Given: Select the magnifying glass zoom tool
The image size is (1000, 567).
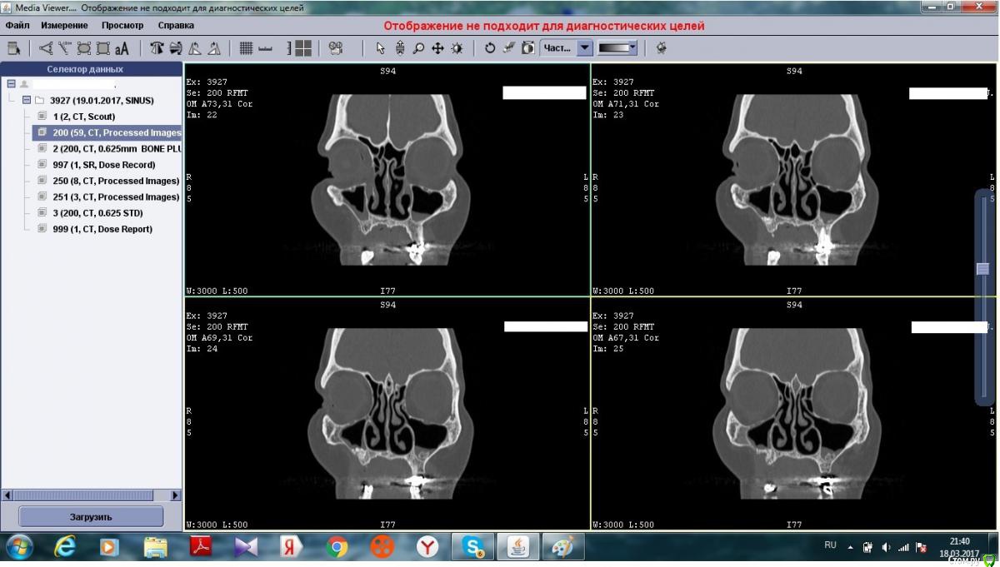Looking at the screenshot, I should click(x=418, y=48).
